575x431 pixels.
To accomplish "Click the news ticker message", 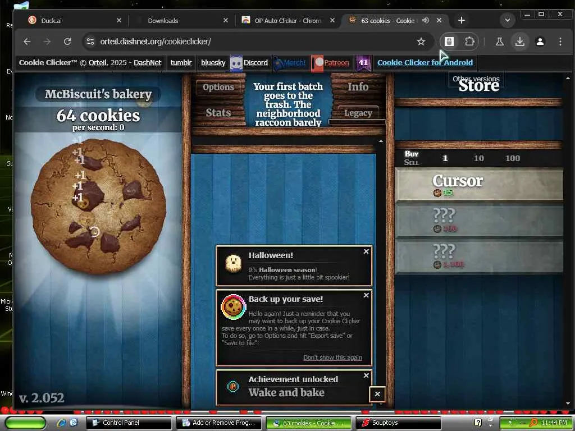I will tap(288, 103).
